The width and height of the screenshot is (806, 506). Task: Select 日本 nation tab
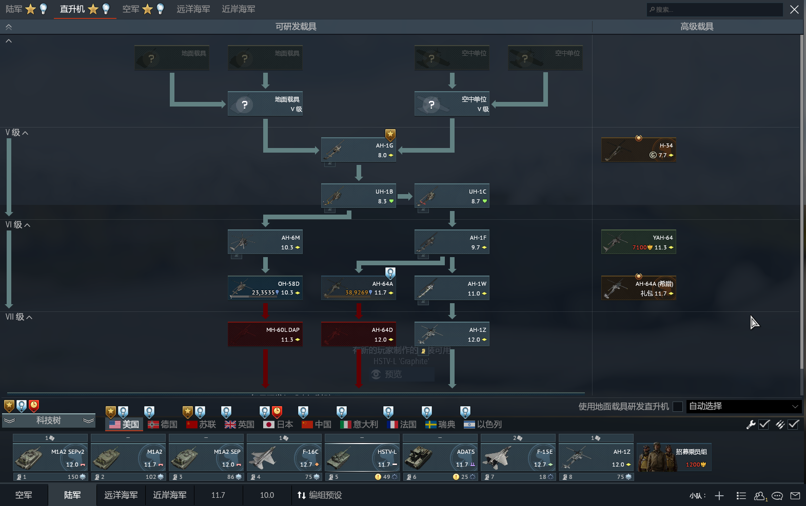point(278,425)
